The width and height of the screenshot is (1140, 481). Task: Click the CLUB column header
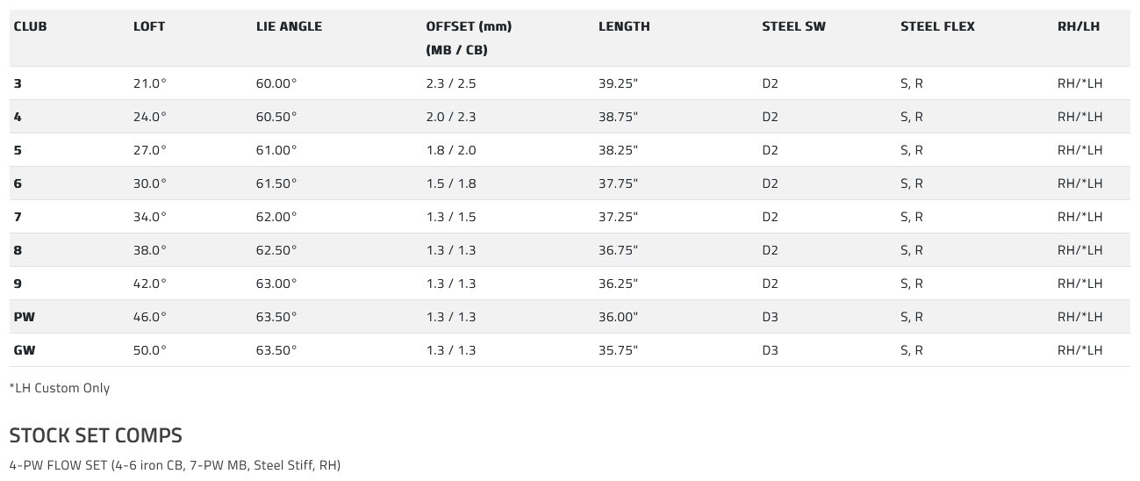[x=31, y=26]
